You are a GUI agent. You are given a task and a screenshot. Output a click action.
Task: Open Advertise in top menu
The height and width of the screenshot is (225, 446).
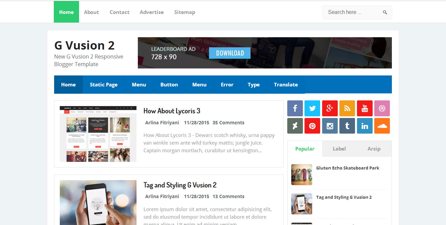(x=152, y=12)
